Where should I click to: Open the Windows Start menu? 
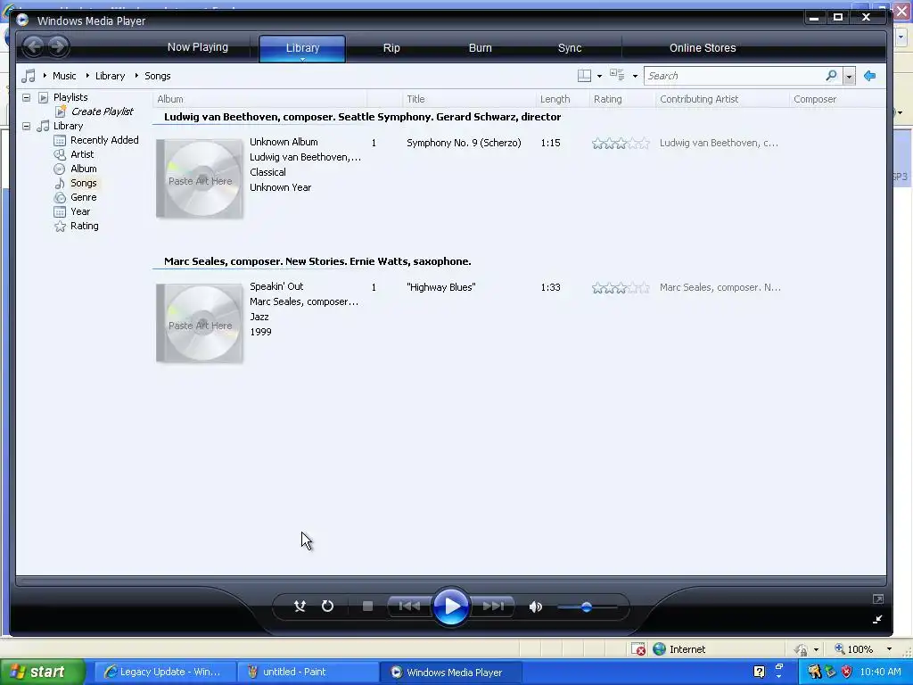42,672
